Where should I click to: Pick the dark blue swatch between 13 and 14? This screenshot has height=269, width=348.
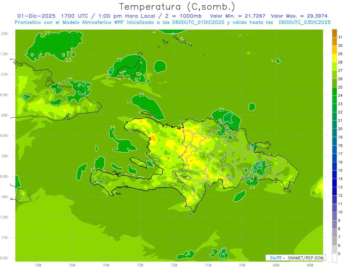[x=334, y=183]
